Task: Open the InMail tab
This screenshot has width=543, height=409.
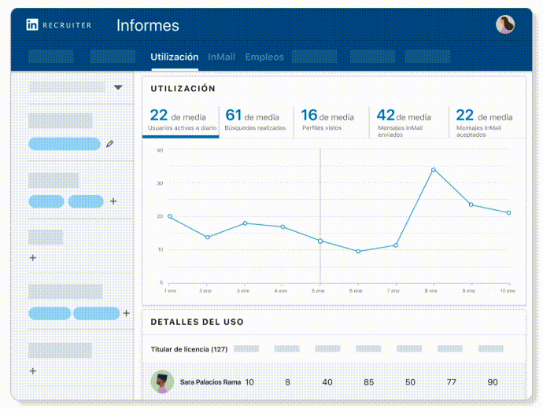Action: click(x=221, y=57)
